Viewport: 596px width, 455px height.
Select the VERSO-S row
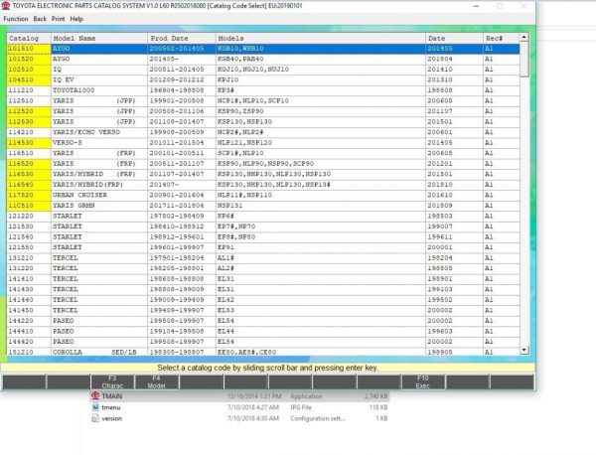coord(263,142)
